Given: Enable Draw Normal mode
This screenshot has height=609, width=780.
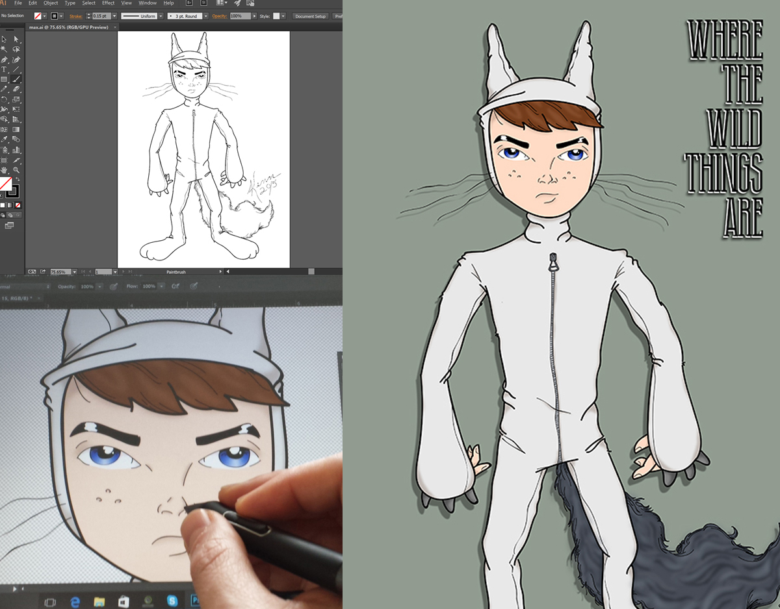Looking at the screenshot, I should (3, 215).
